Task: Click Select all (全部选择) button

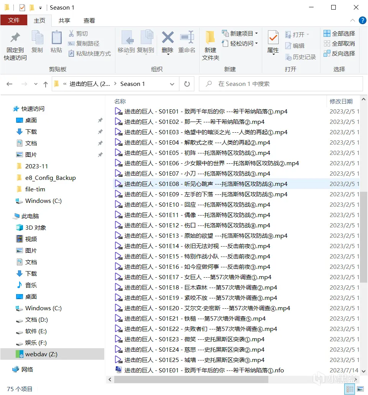Action: click(339, 33)
